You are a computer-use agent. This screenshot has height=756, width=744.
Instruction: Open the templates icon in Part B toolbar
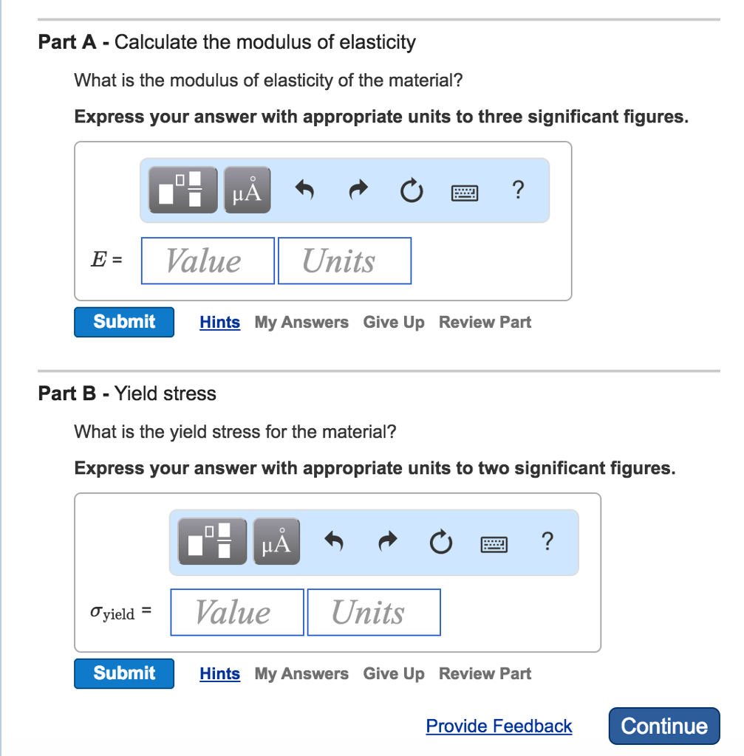[211, 541]
